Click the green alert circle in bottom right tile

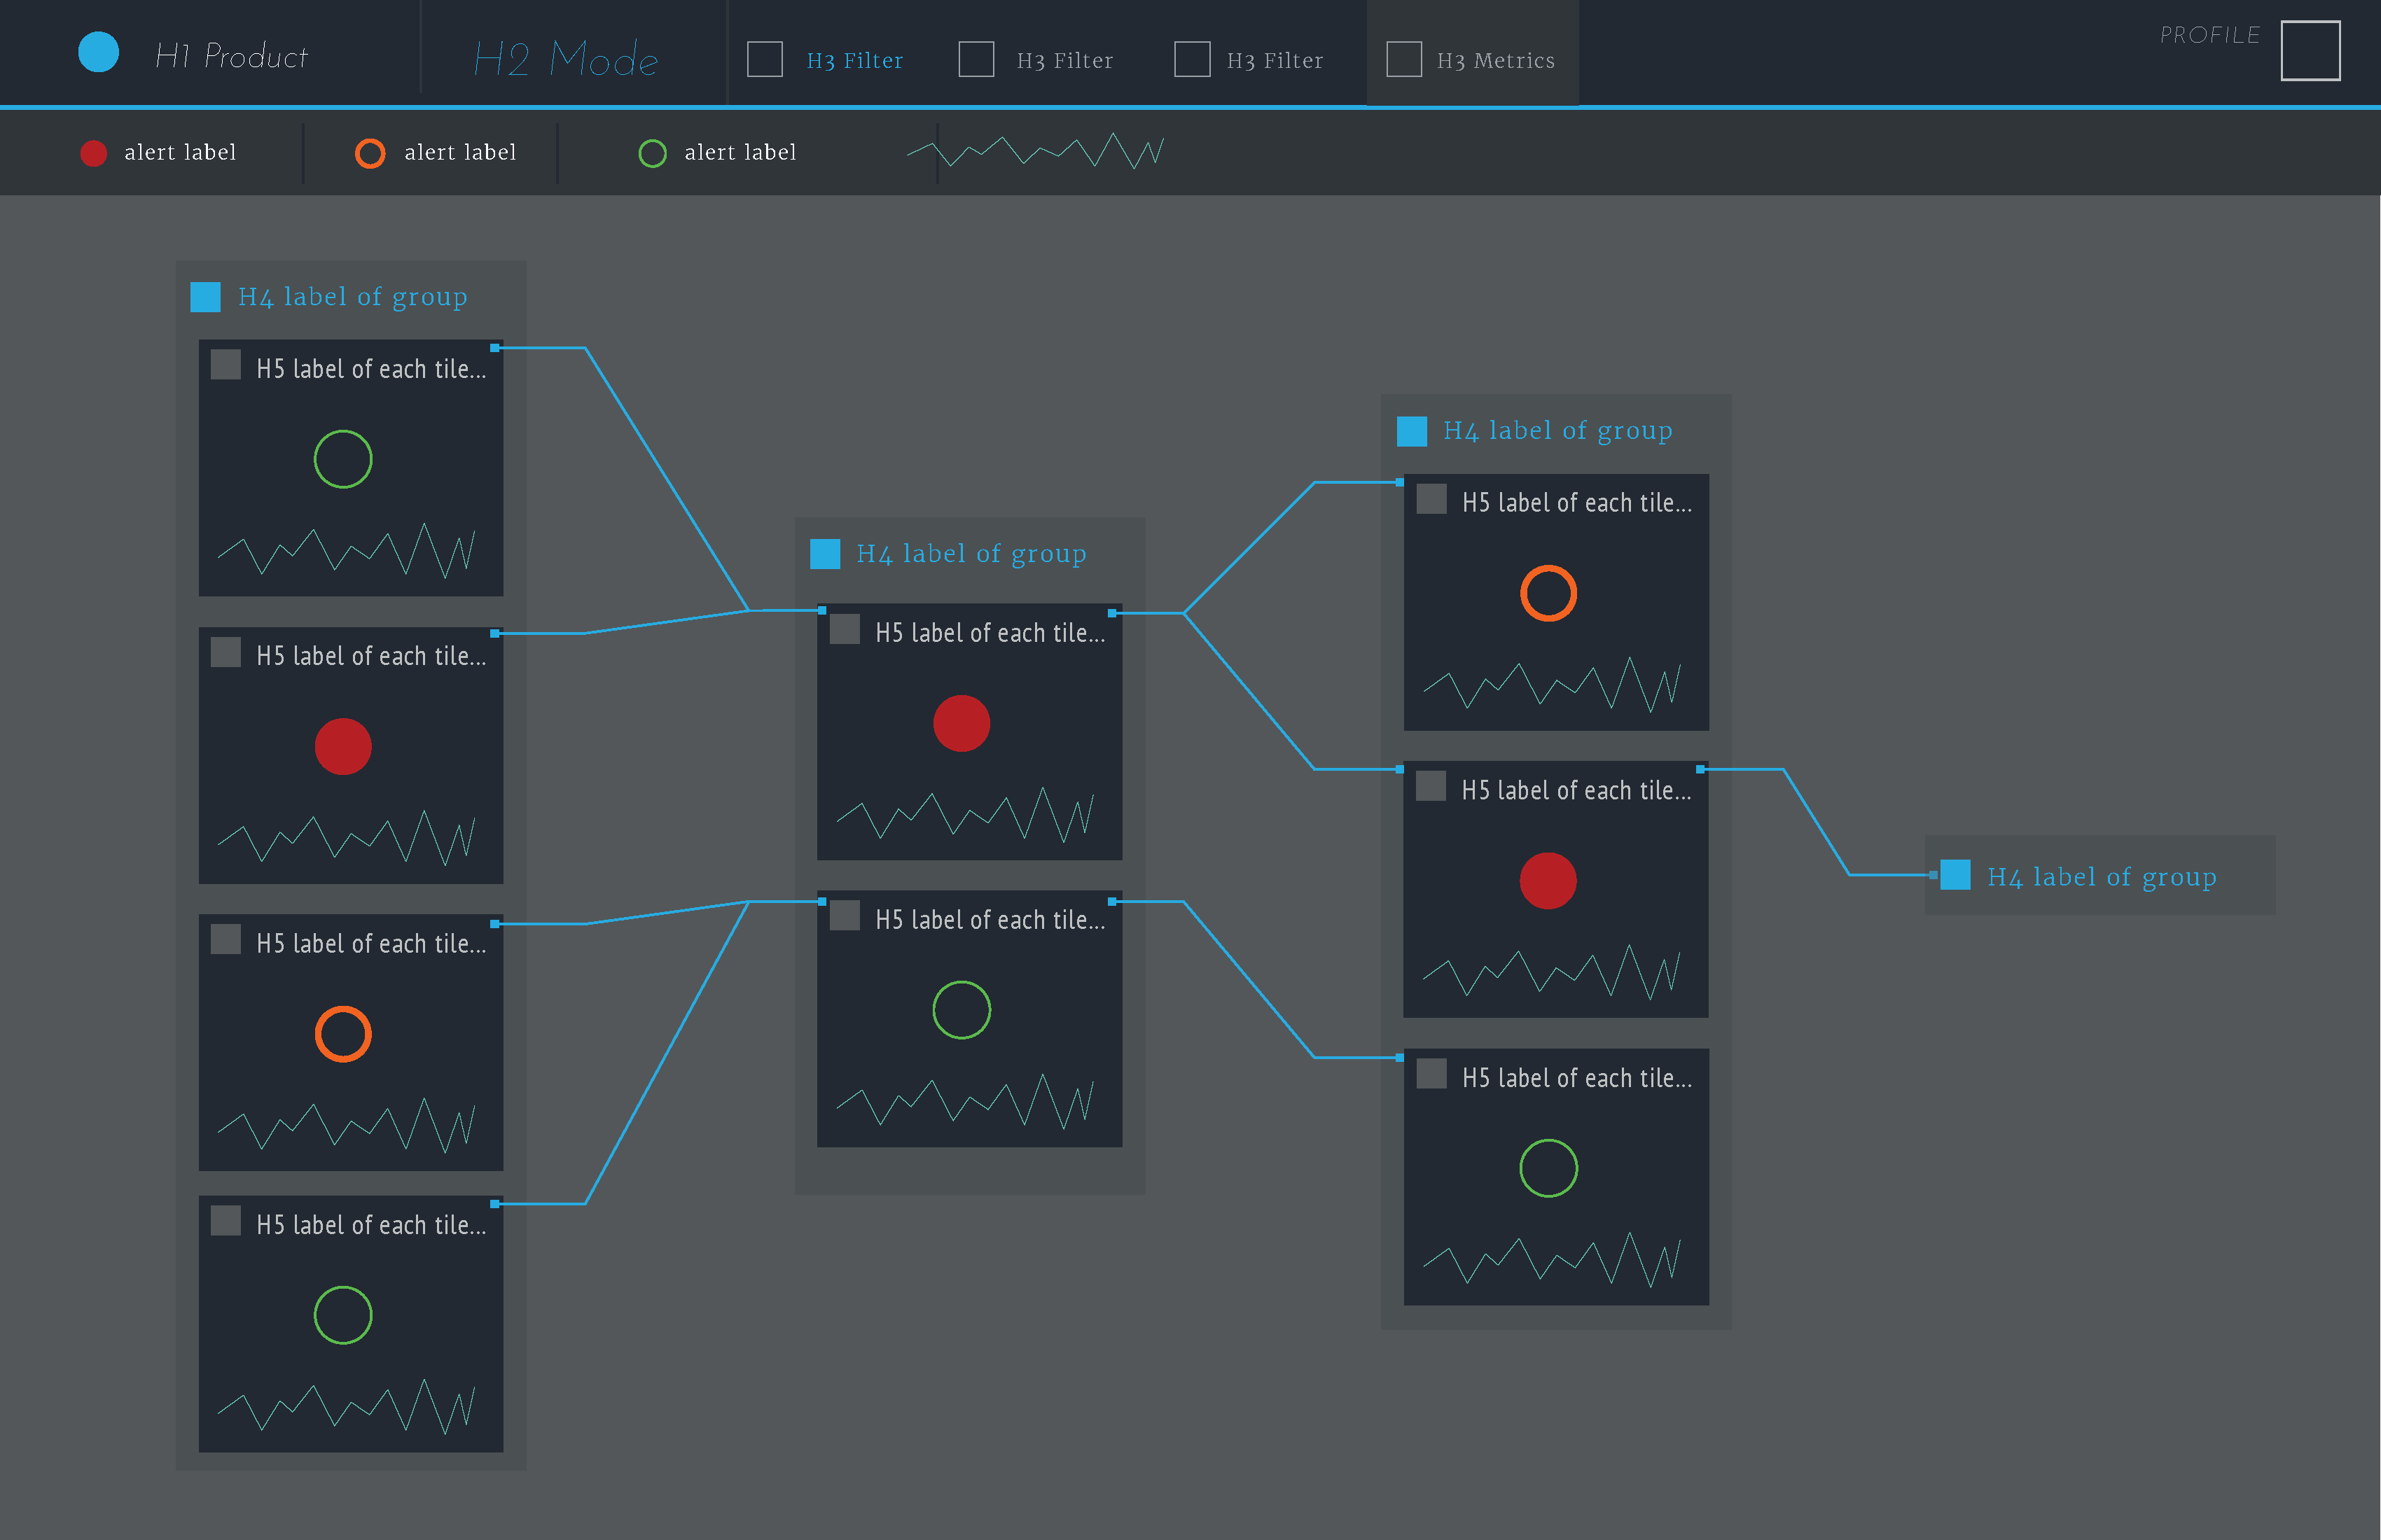1548,1167
